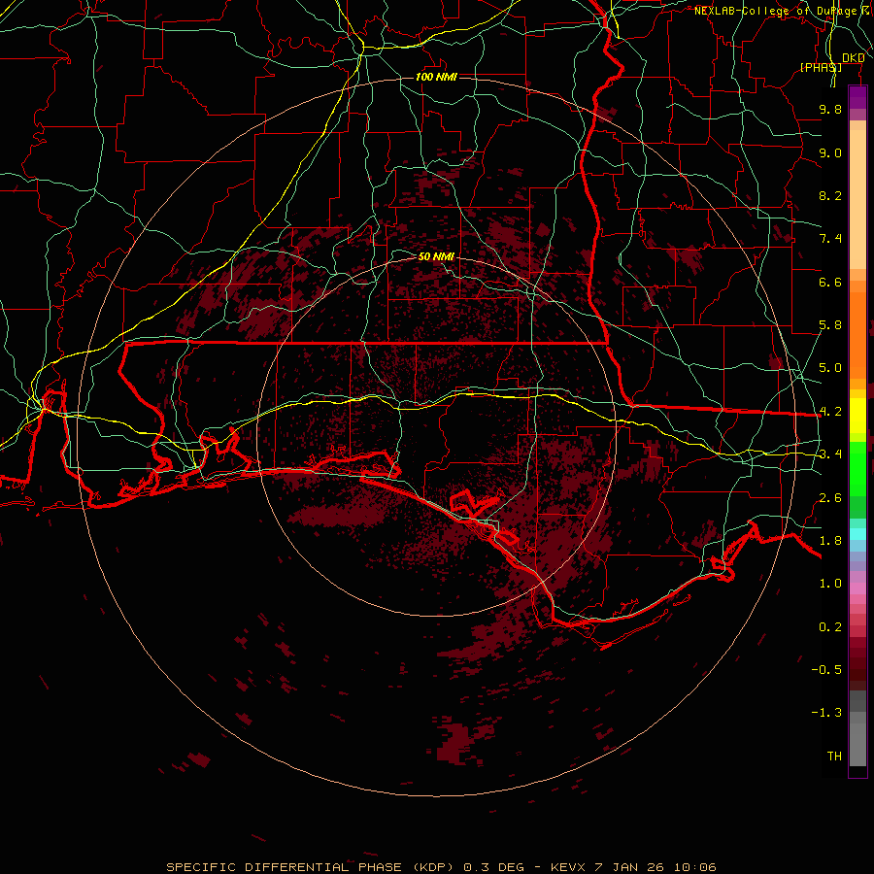Click the KEVX radar site identifier in caption
Image resolution: width=874 pixels, height=874 pixels.
(x=568, y=867)
